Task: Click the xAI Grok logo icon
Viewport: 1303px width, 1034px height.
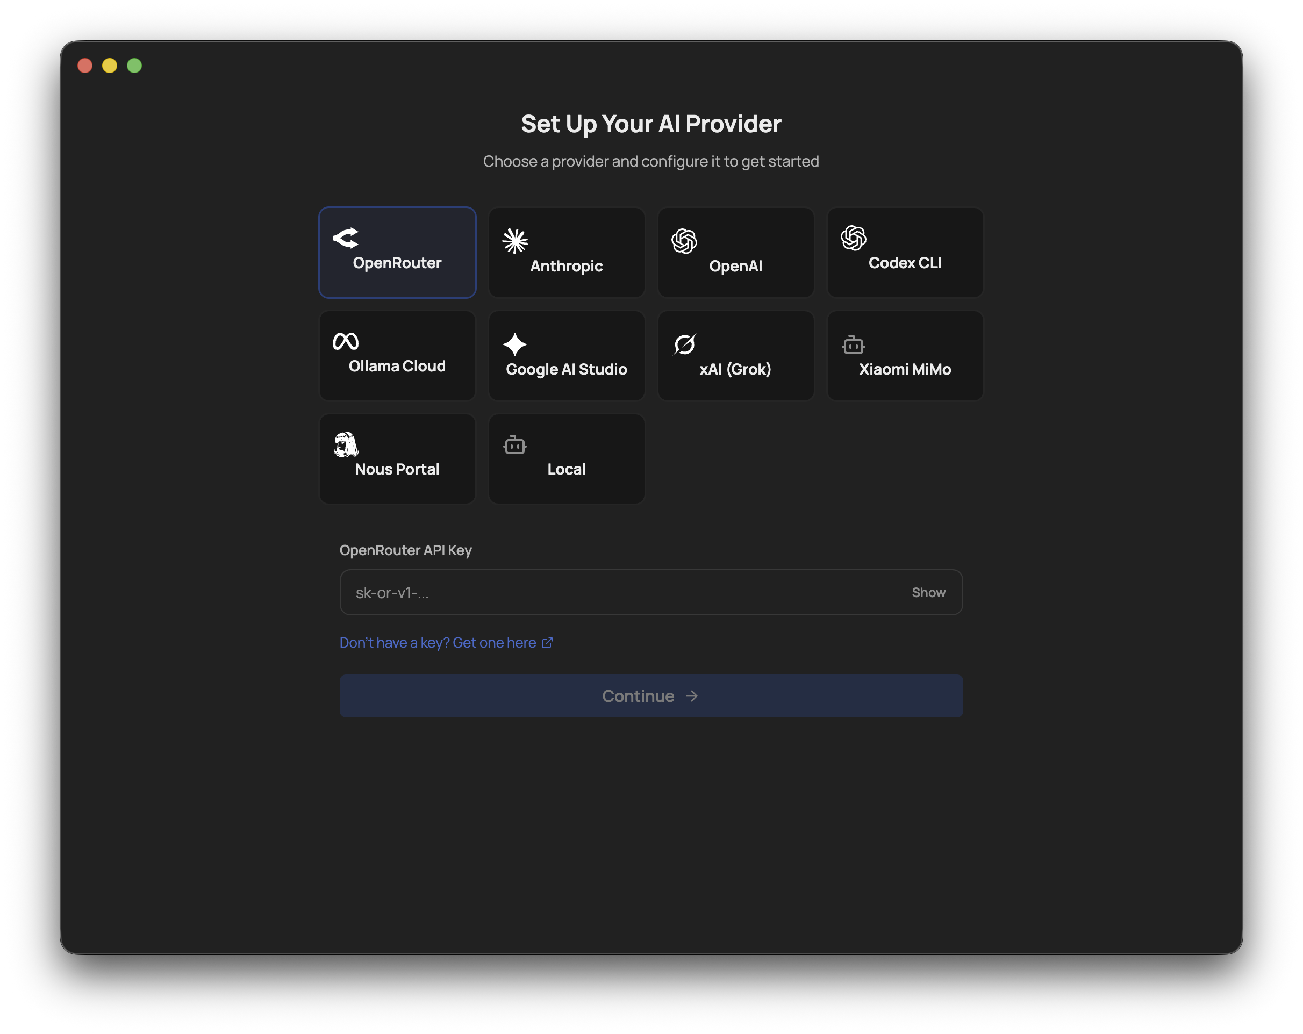Action: tap(684, 344)
